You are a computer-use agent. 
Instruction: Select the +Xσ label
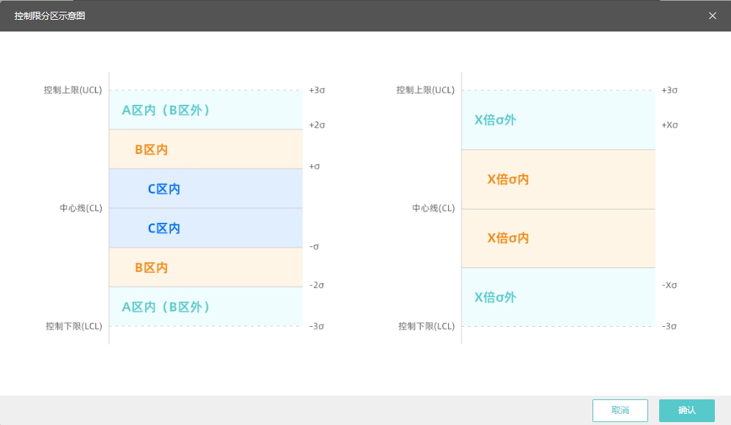tap(669, 125)
